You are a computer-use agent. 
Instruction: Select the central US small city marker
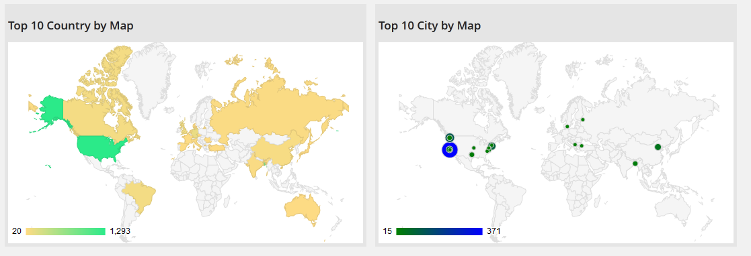(473, 148)
